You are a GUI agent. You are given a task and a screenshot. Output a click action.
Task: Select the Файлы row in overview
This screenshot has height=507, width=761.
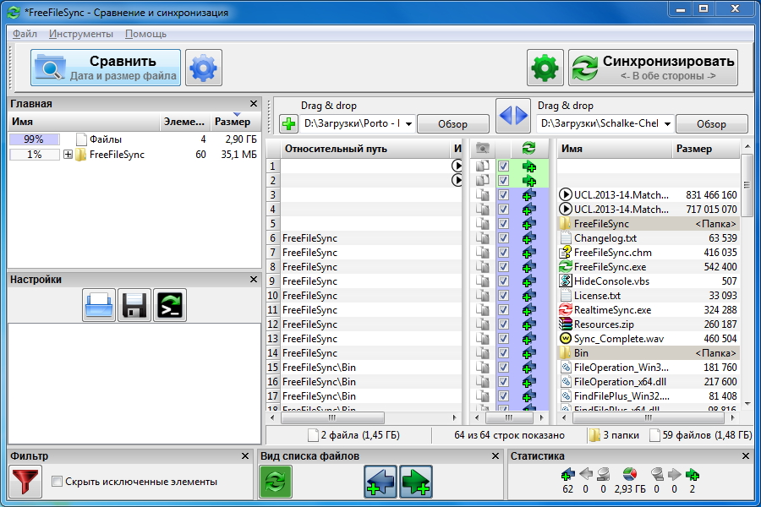134,139
